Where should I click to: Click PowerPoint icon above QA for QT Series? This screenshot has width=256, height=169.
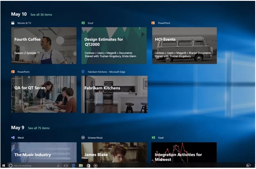point(13,72)
